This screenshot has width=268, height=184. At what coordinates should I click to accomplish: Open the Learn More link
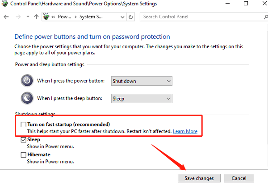pos(185,131)
